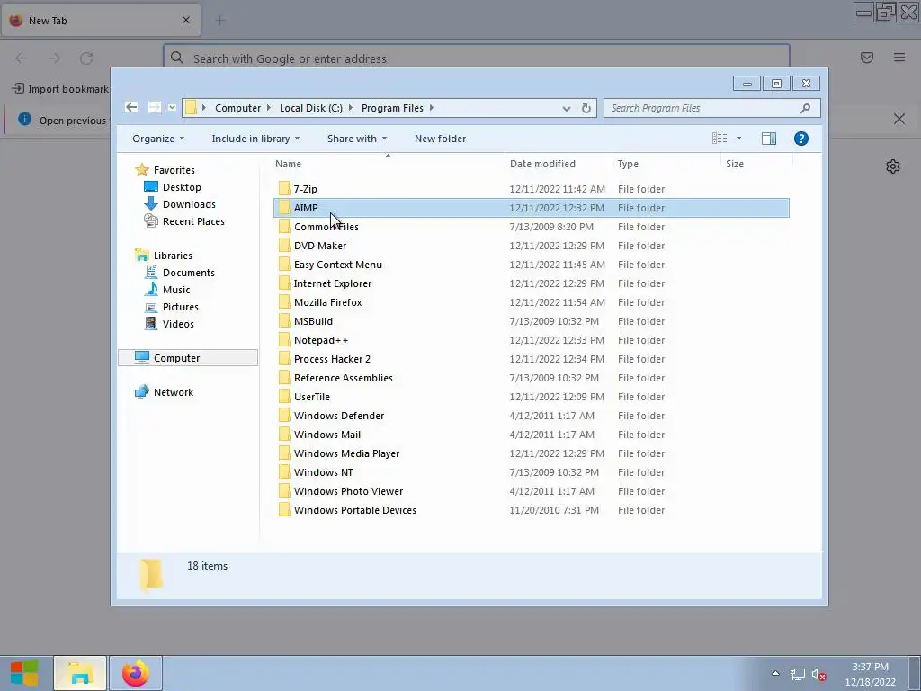Select the Process Hacker 2 folder icon
The height and width of the screenshot is (691, 921).
click(284, 358)
